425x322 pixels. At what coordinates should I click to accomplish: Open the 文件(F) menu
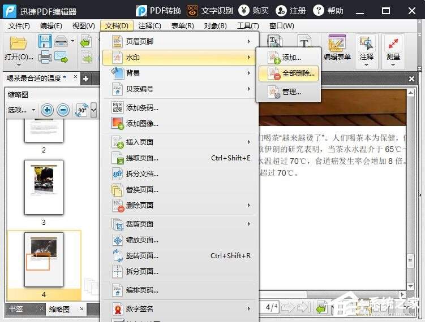coord(19,26)
